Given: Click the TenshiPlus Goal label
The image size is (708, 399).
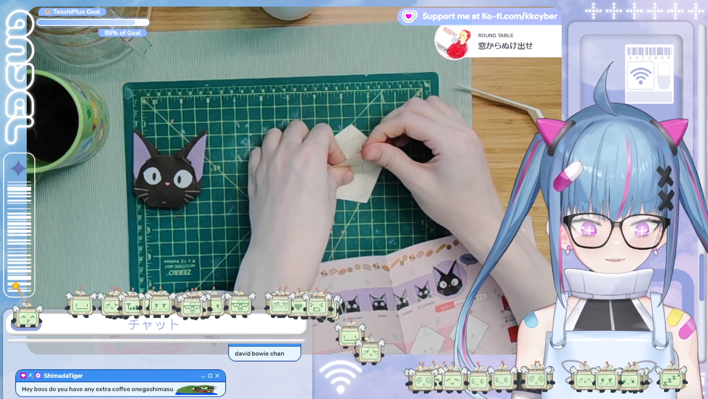Looking at the screenshot, I should point(73,12).
